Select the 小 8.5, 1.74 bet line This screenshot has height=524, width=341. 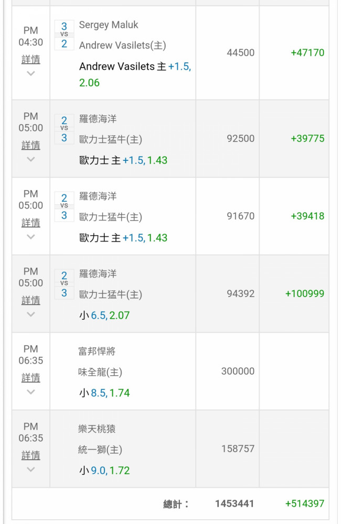(x=104, y=392)
